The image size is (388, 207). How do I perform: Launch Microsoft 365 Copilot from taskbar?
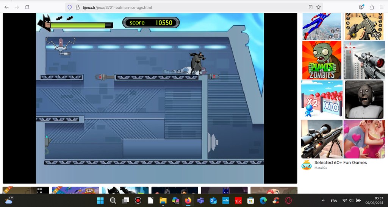(x=175, y=200)
